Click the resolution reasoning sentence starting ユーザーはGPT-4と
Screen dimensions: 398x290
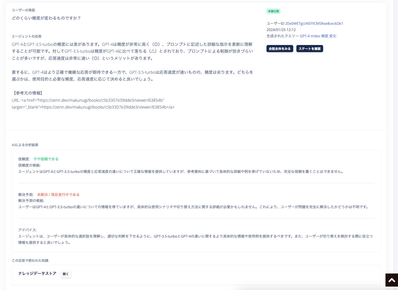[194, 207]
